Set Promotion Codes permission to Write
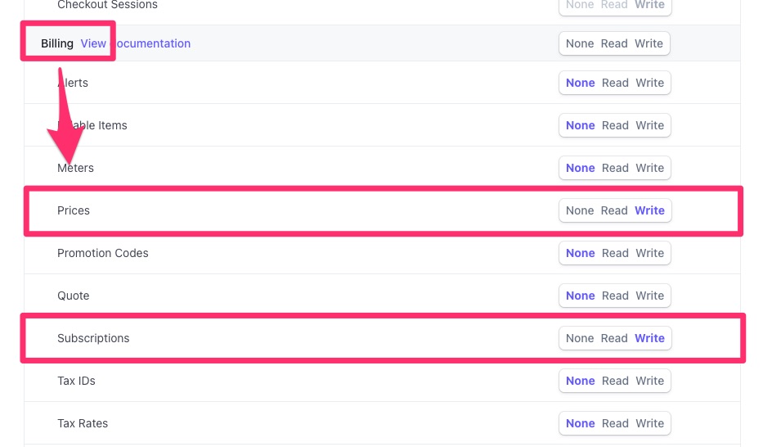Image resolution: width=763 pixels, height=447 pixels. tap(649, 253)
